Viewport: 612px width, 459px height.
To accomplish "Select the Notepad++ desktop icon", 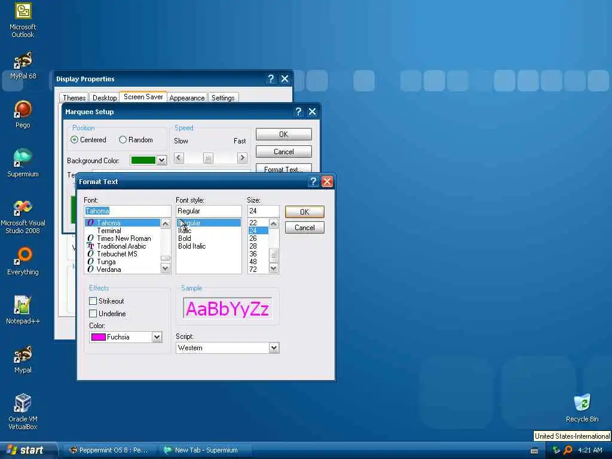I will [23, 310].
